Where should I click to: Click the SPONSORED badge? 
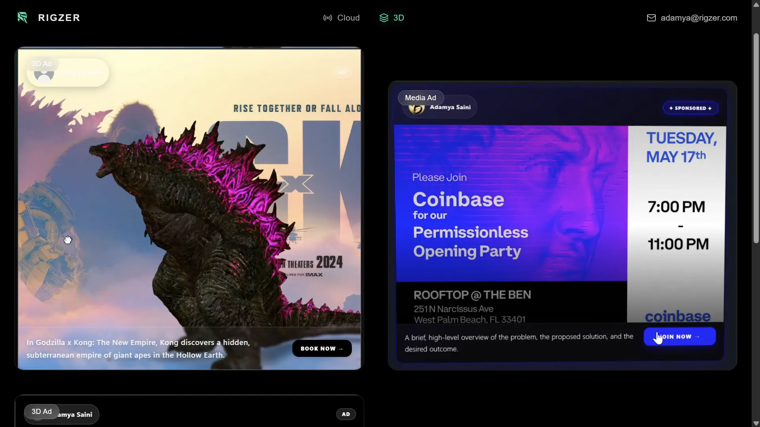coord(690,108)
